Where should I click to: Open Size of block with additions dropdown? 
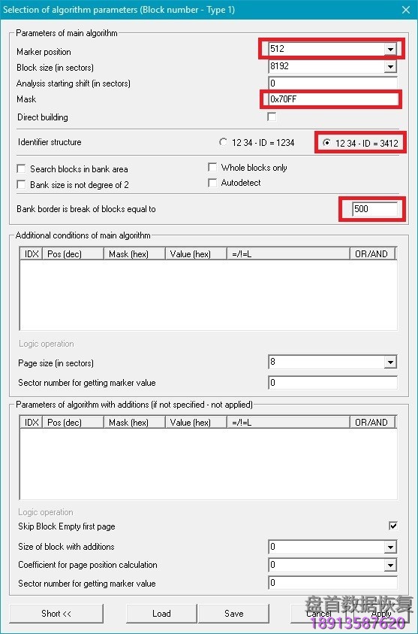[x=390, y=547]
